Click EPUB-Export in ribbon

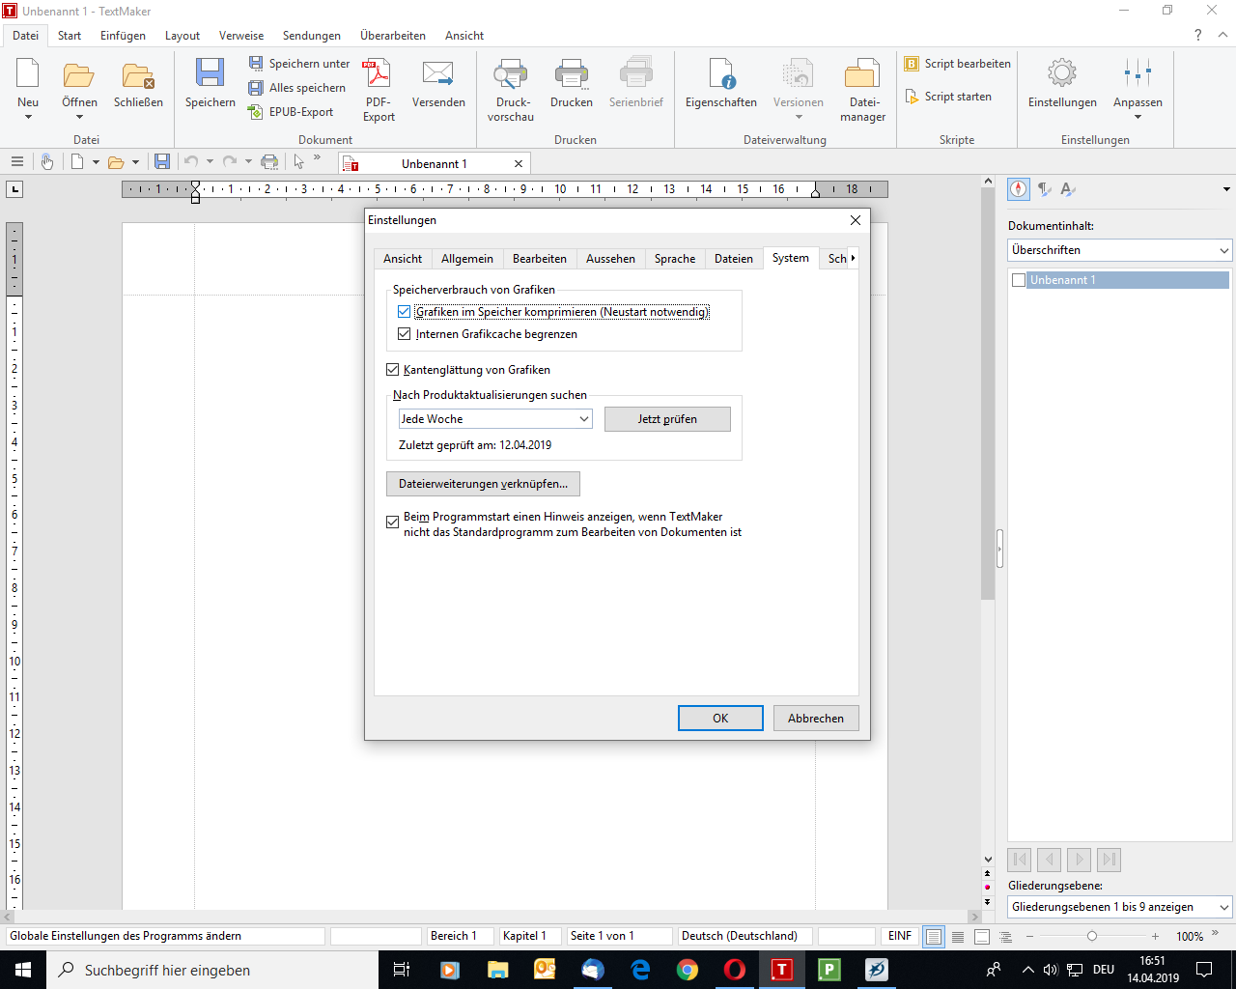point(291,111)
